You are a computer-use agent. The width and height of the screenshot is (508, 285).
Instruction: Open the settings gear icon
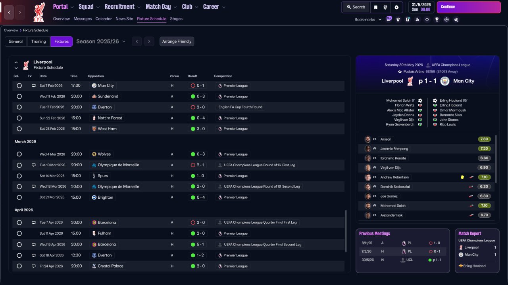pos(396,7)
